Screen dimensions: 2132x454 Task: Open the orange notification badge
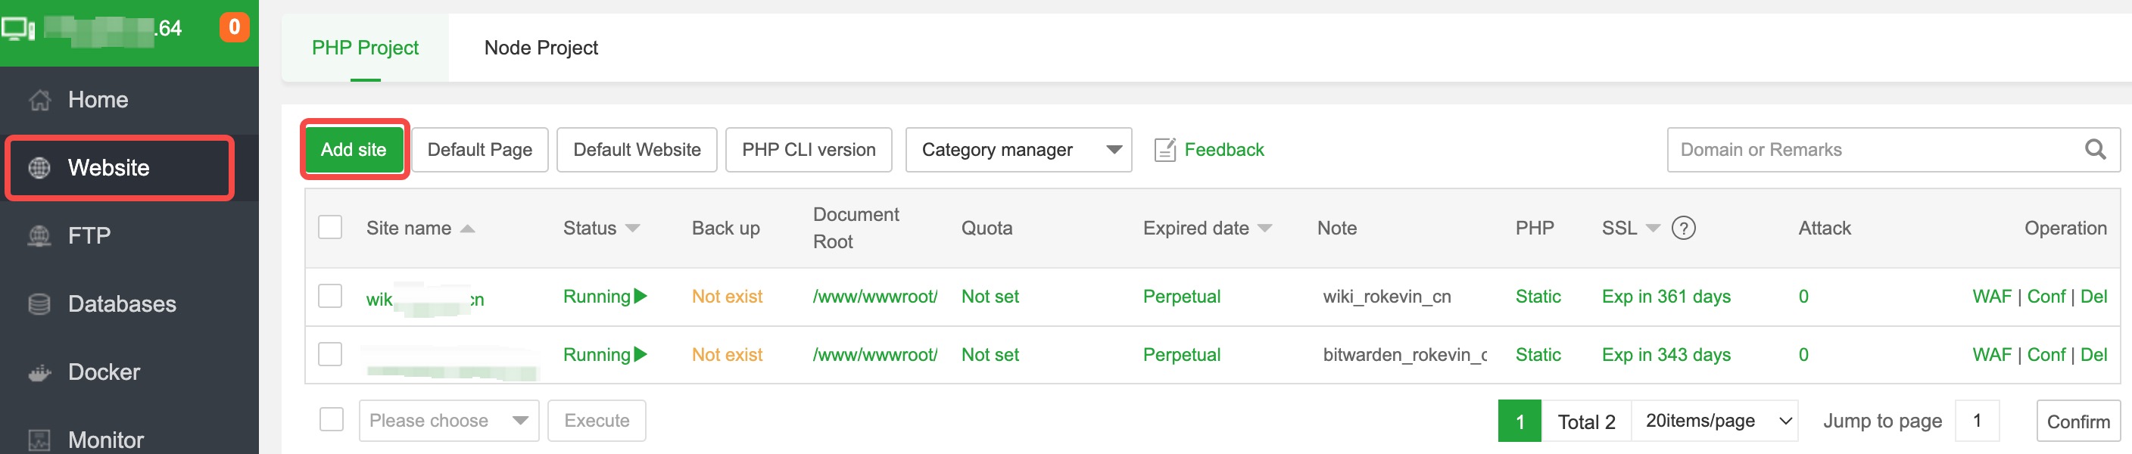click(234, 27)
